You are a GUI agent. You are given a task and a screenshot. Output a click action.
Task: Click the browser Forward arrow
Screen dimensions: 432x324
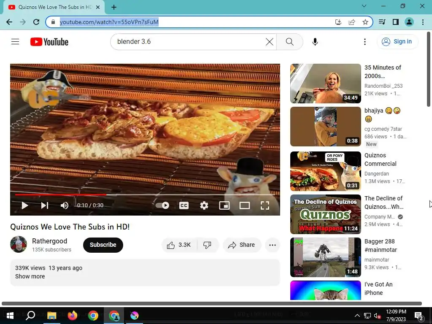[x=23, y=22]
